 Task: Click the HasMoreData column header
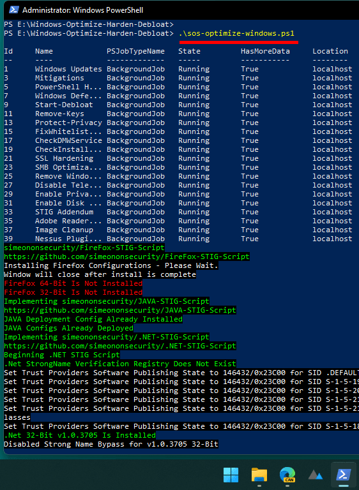(265, 51)
